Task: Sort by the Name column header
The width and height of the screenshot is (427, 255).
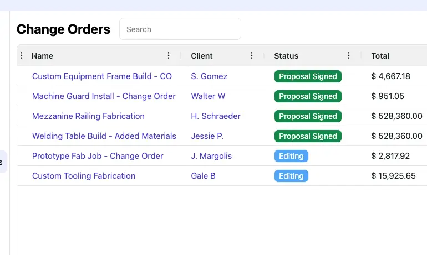Action: tap(43, 56)
